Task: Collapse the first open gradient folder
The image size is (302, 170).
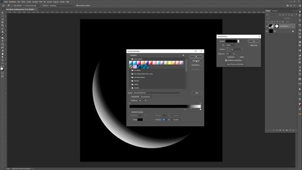Action: pyautogui.click(x=130, y=59)
